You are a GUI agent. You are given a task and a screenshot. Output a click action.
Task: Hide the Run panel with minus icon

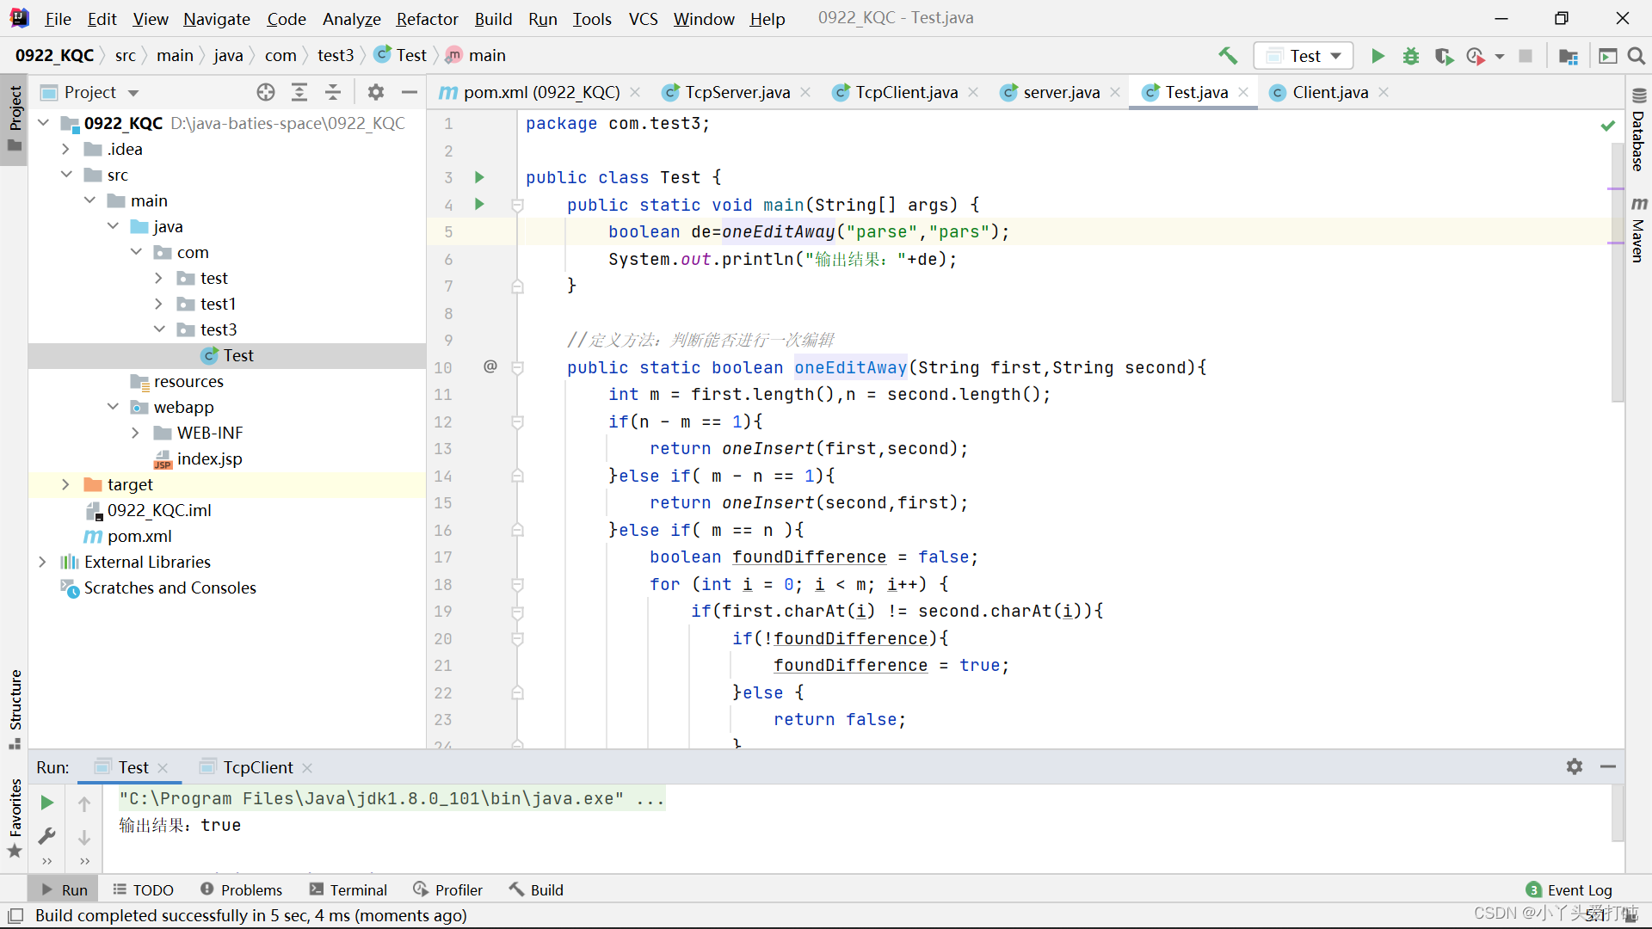pyautogui.click(x=1608, y=766)
